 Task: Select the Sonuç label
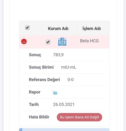pyautogui.click(x=35, y=55)
